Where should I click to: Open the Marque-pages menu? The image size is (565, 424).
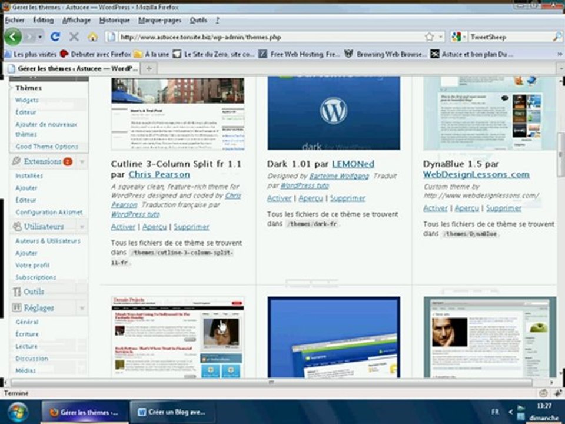coord(159,20)
